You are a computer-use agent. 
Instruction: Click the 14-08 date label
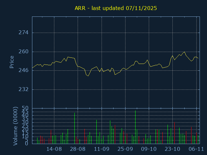coord(54,149)
